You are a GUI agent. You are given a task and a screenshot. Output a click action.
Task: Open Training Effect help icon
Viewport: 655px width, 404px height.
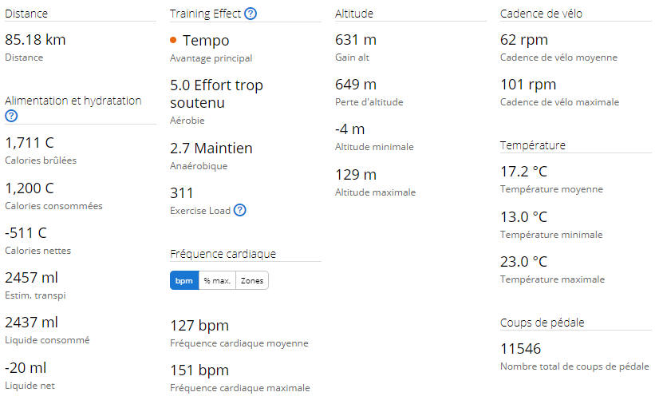point(251,14)
